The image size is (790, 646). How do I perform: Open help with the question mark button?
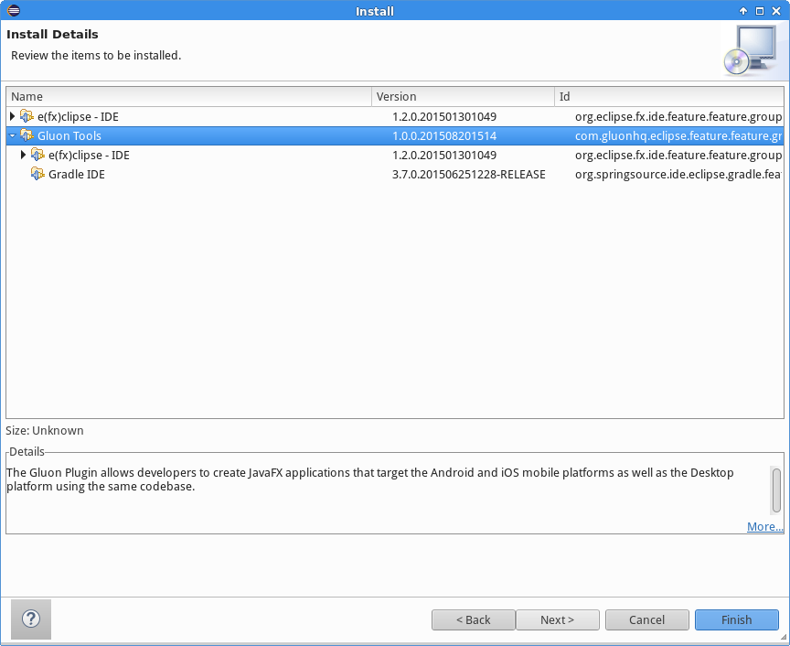point(31,619)
